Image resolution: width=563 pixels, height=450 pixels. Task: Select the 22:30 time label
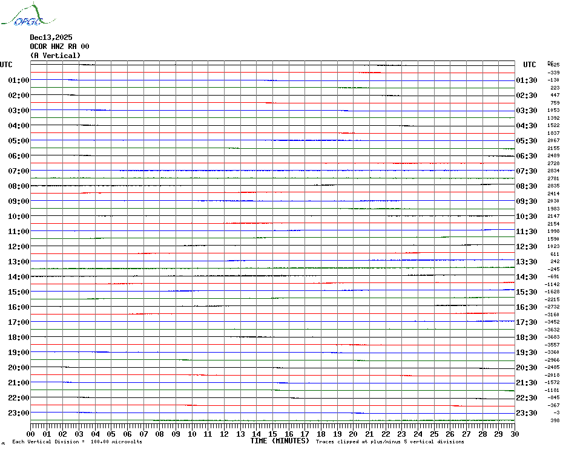527,398
